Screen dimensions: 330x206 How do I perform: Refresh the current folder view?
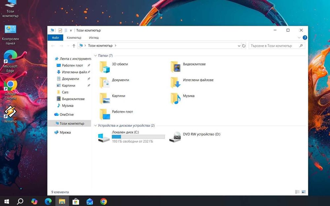244,46
